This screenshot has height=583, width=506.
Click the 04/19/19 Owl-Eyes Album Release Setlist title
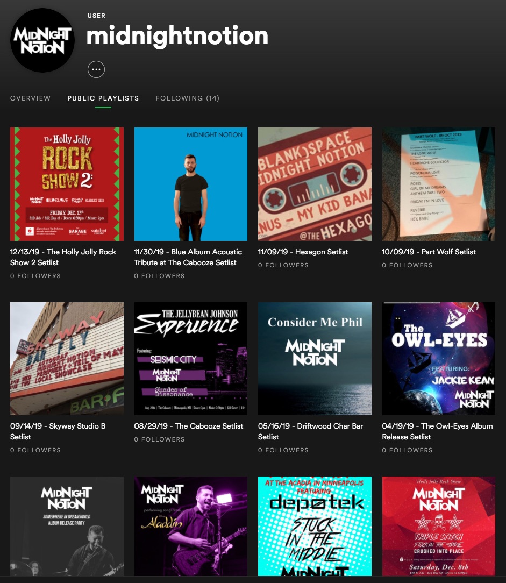coord(437,431)
